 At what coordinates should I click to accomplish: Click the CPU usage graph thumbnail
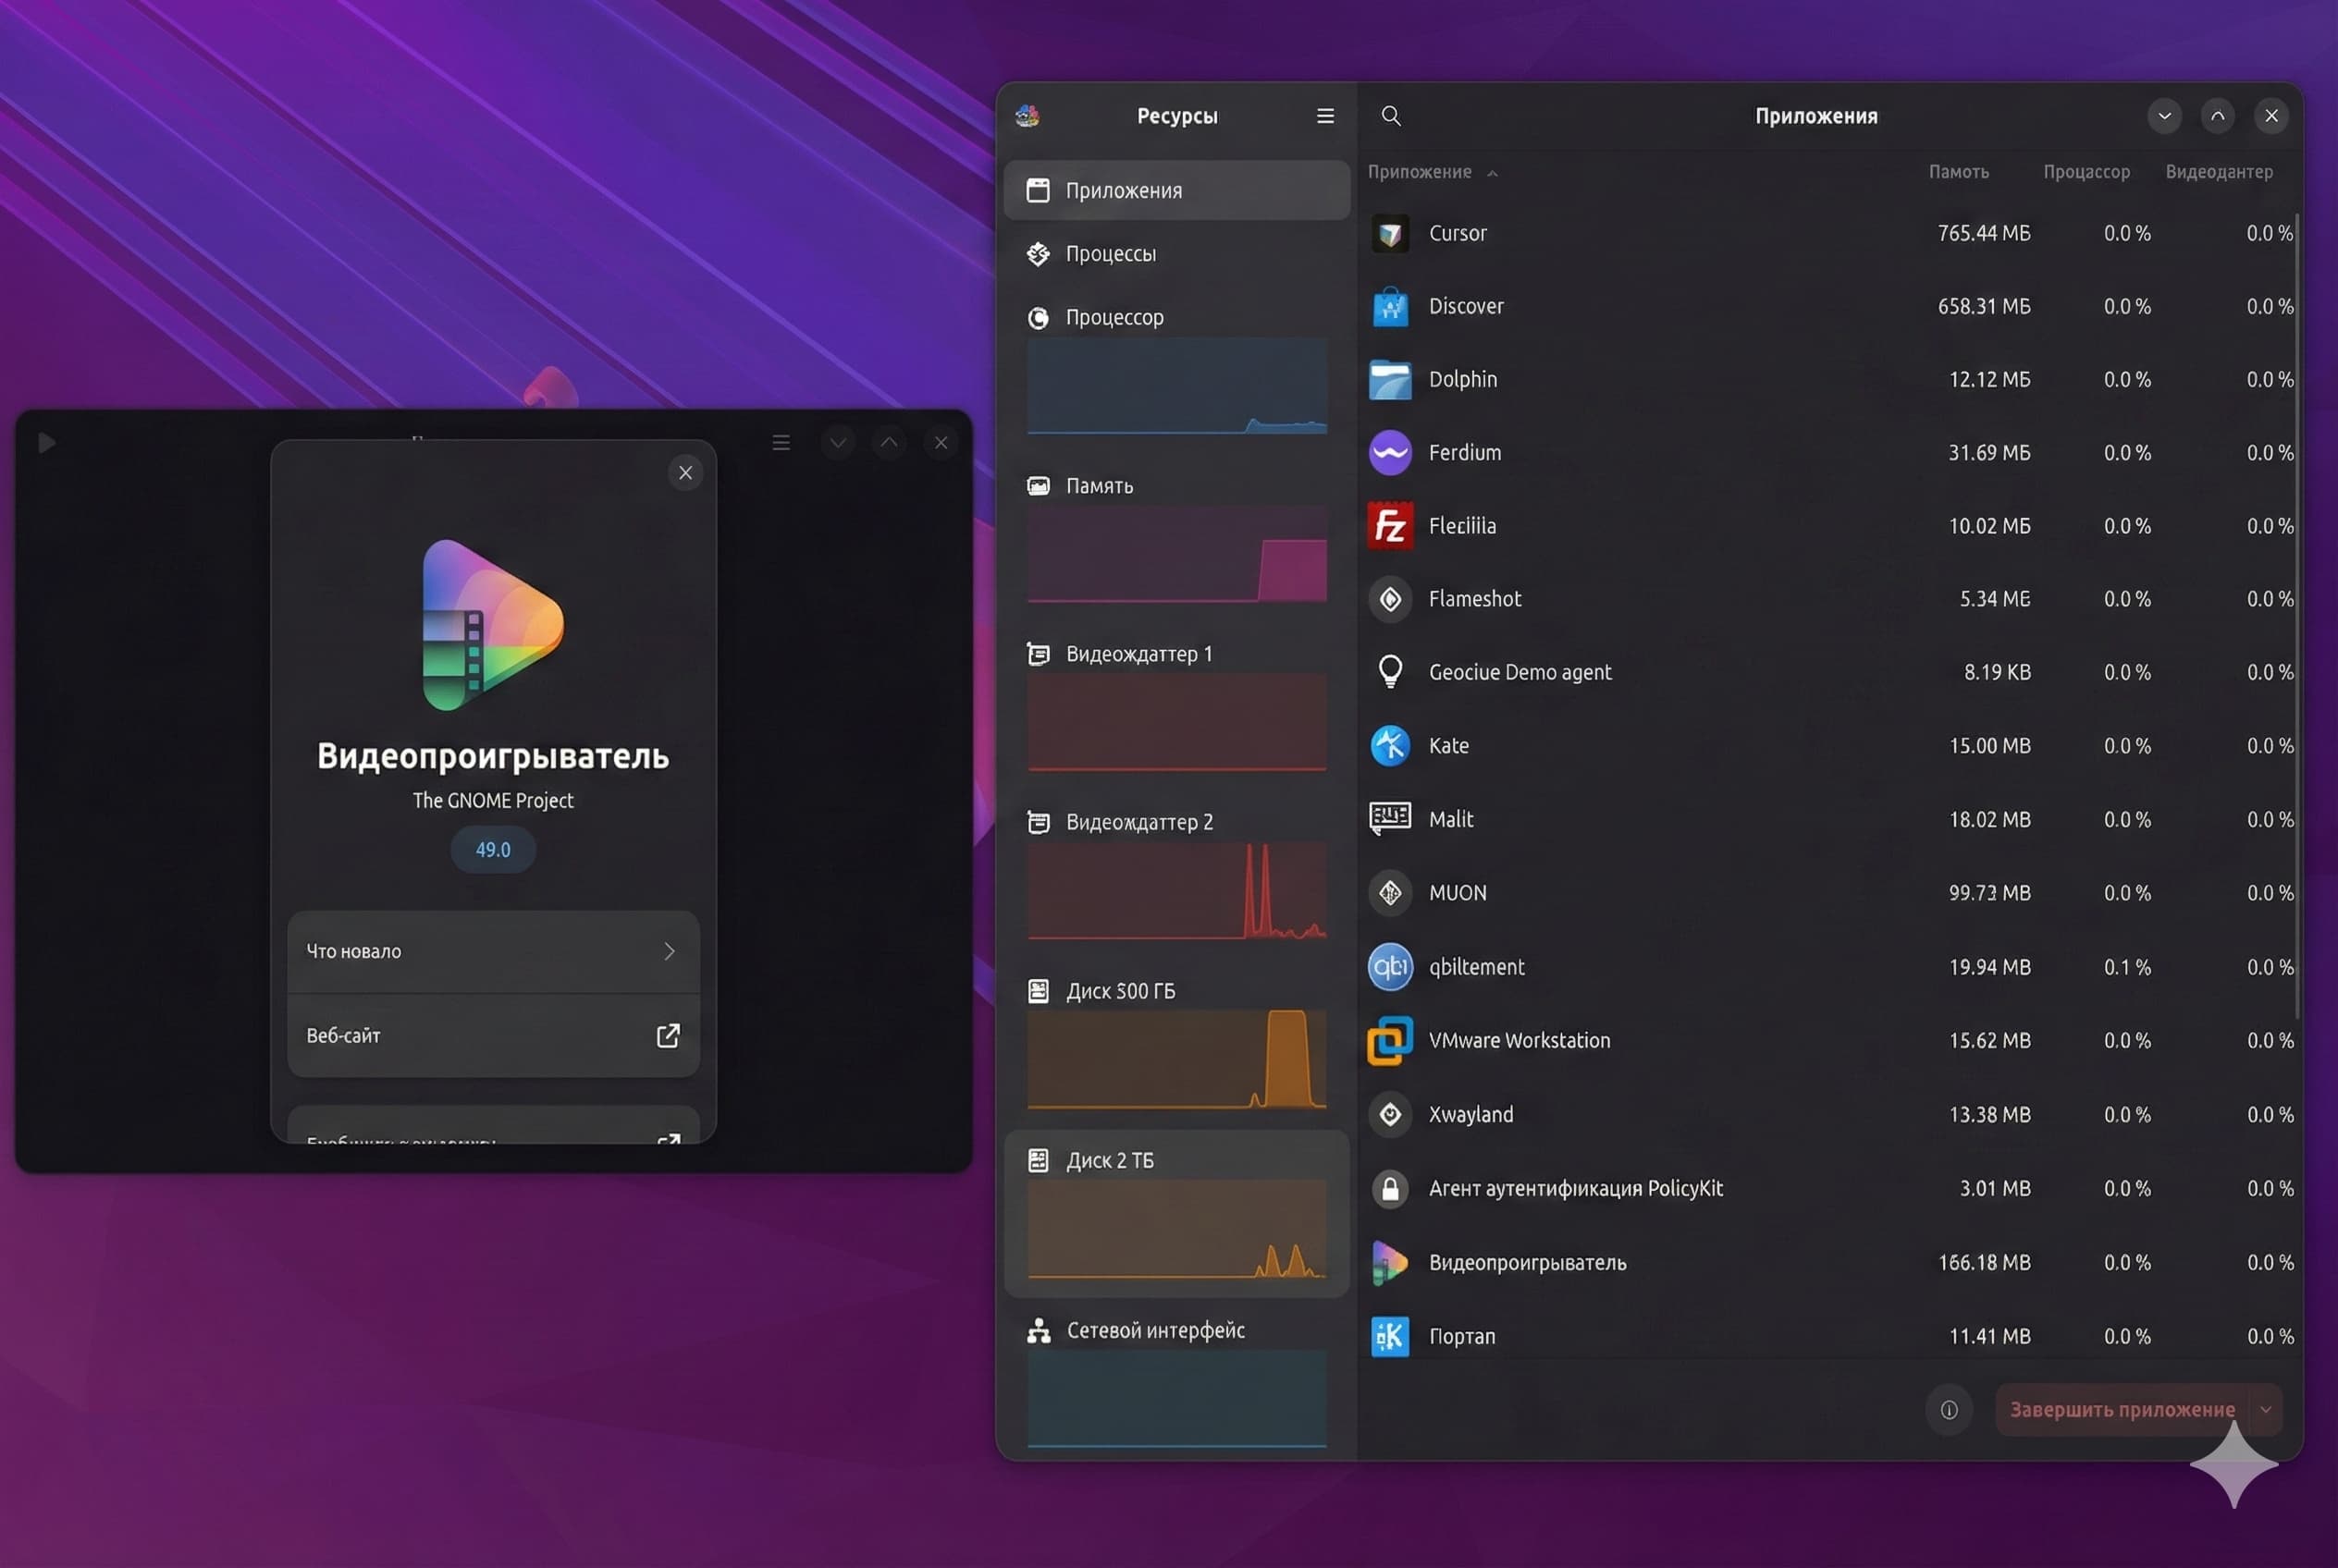(x=1176, y=386)
